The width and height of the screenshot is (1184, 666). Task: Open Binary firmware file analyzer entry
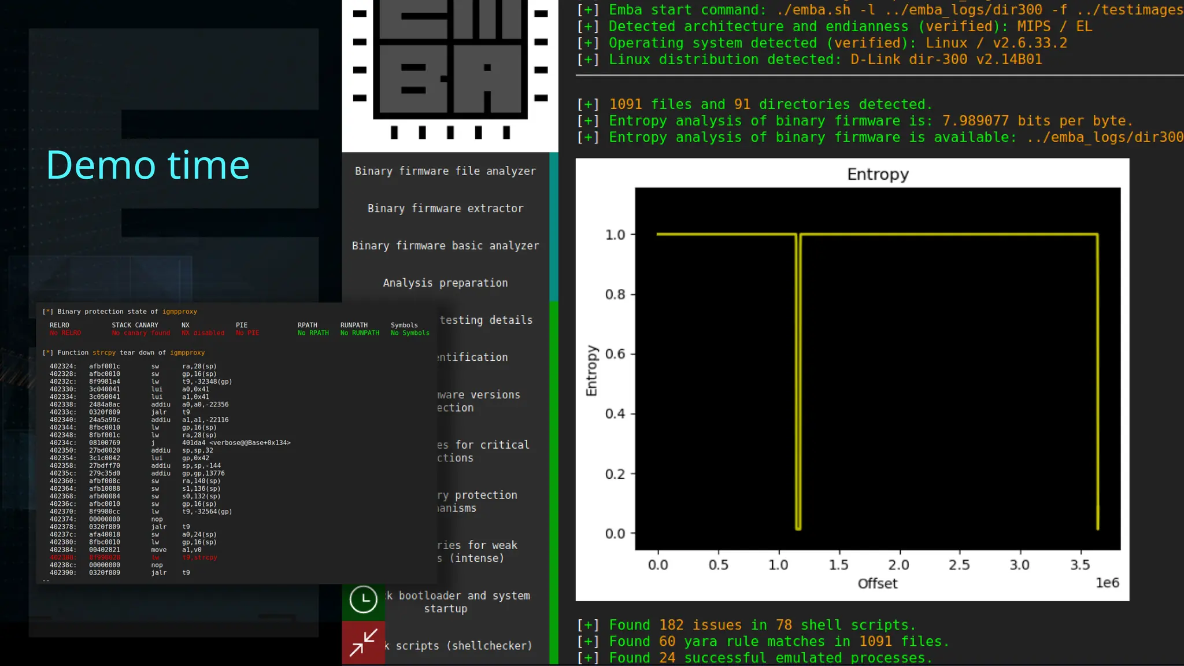tap(445, 171)
